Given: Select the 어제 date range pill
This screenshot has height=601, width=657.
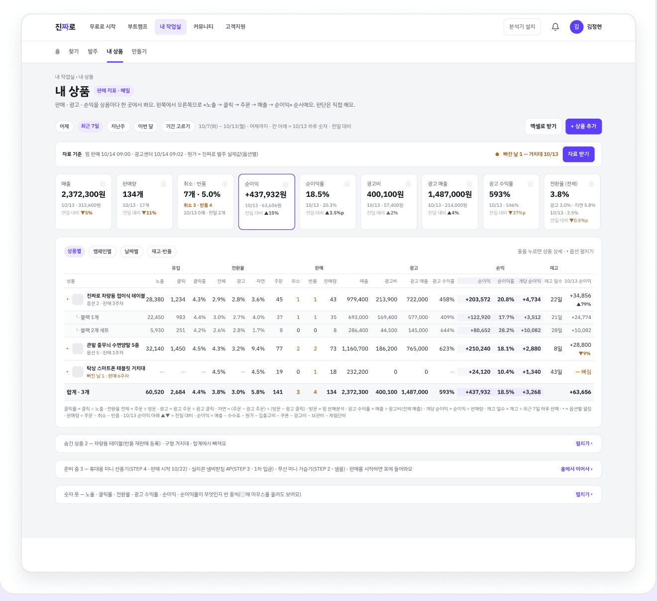Looking at the screenshot, I should click(x=65, y=127).
